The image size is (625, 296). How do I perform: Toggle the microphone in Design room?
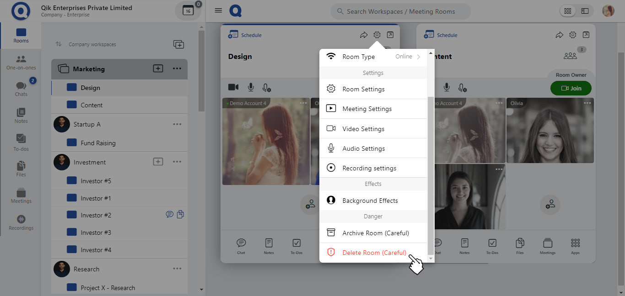(x=251, y=87)
